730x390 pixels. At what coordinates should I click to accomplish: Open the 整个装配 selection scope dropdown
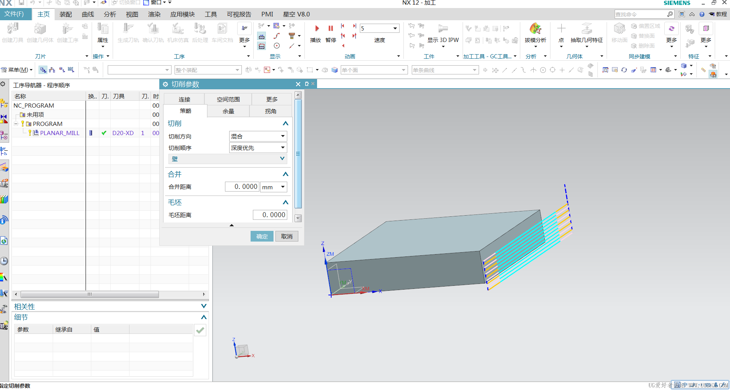point(208,70)
